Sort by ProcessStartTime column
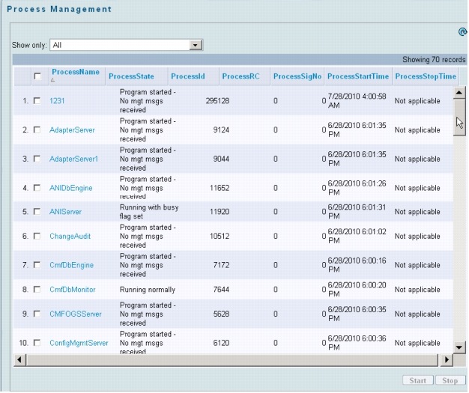The image size is (469, 393). [358, 76]
